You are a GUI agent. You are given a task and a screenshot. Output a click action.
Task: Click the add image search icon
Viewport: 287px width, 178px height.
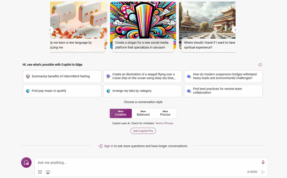click(x=40, y=172)
